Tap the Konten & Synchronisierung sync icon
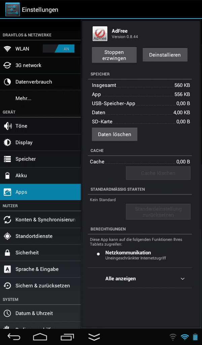Screen dimensions: 202x345 [7, 220]
